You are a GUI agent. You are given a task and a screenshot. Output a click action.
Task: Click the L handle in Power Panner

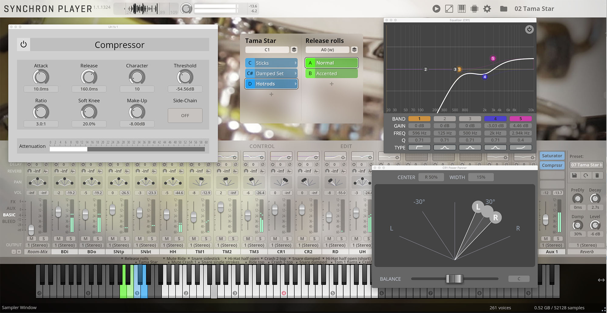point(478,207)
